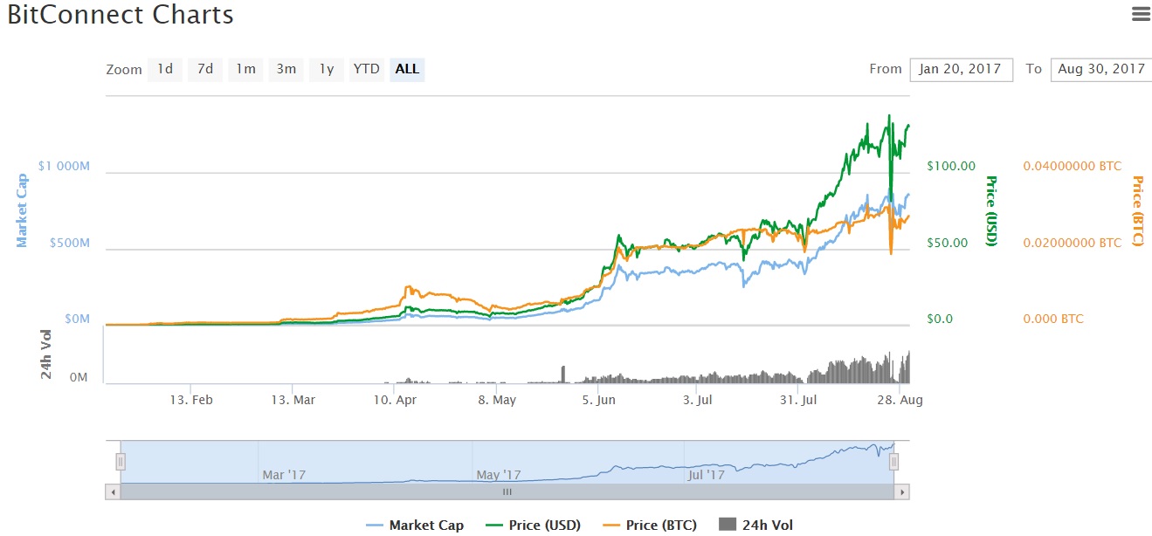Screen dimensions: 1152x536
Task: Click the 8. May axis label
Action: [498, 400]
